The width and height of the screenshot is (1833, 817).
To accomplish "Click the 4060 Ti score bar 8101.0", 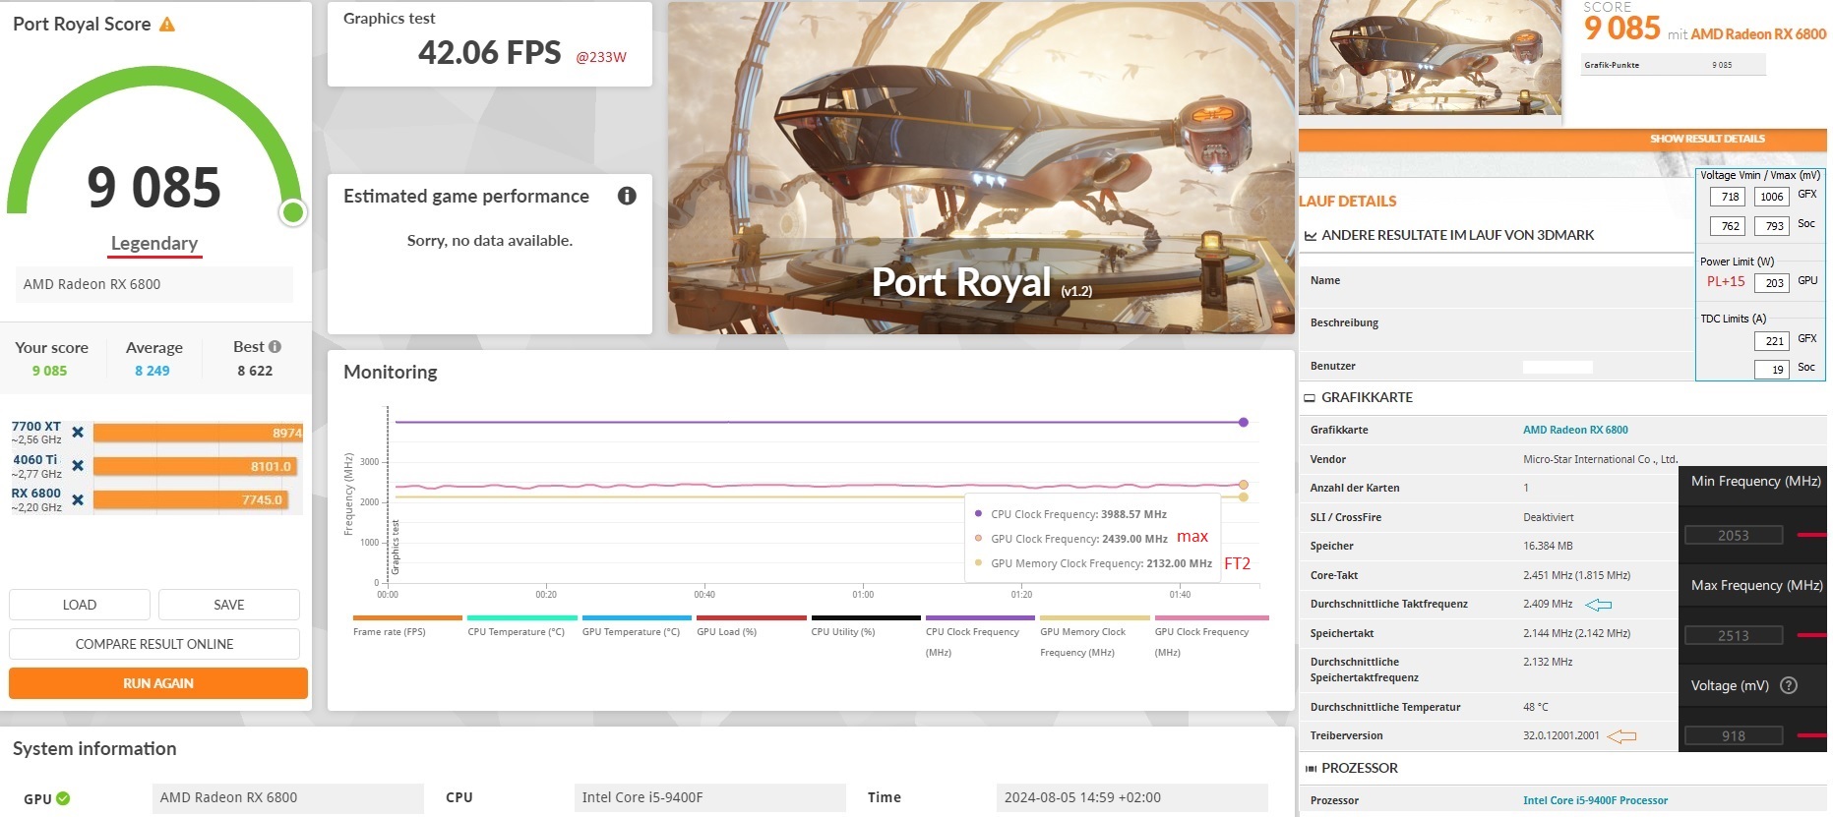I will 195,466.
